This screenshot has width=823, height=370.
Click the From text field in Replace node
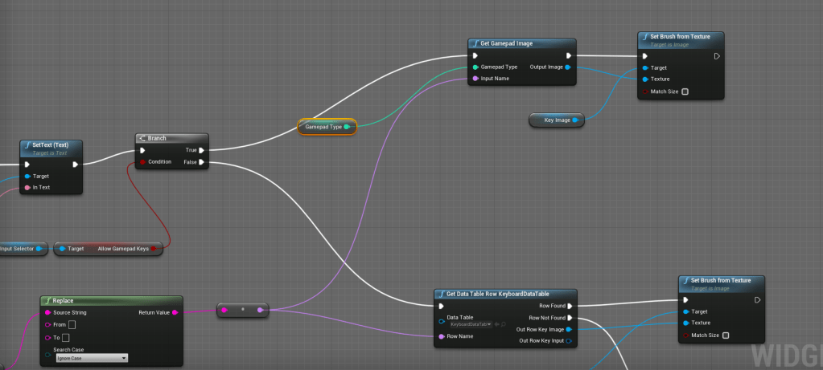click(72, 324)
